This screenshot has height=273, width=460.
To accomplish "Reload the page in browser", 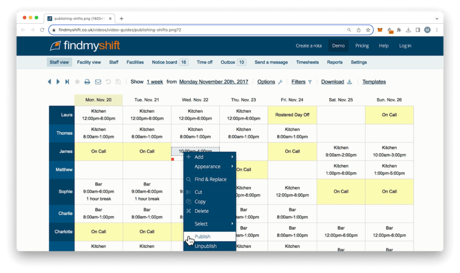I will [x=42, y=30].
